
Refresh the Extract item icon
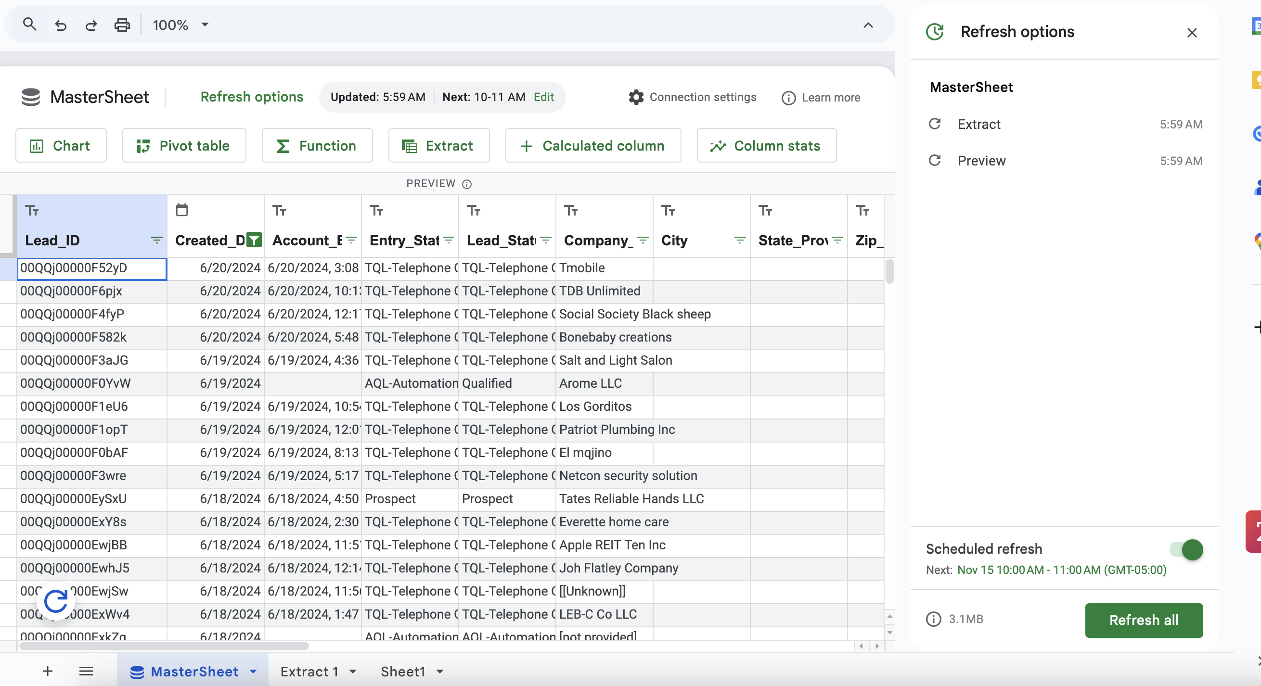(x=935, y=124)
